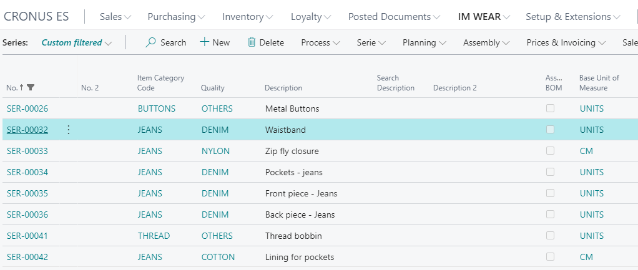Toggle Assembly BOM checkbox for SER-00034

550,171
